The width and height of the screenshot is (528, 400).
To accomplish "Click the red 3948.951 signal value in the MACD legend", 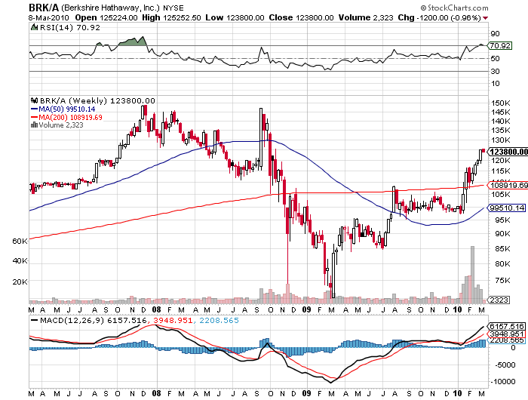I will tap(173, 321).
